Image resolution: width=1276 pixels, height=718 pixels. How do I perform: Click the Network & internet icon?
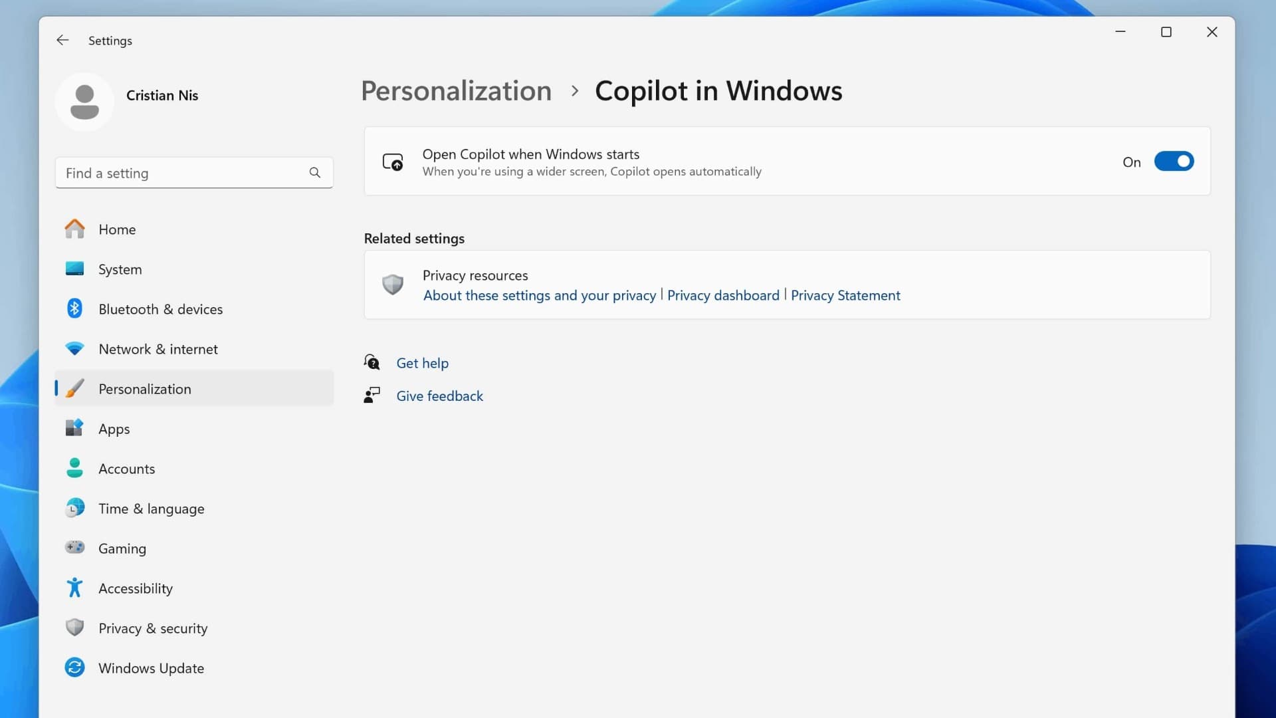(74, 348)
